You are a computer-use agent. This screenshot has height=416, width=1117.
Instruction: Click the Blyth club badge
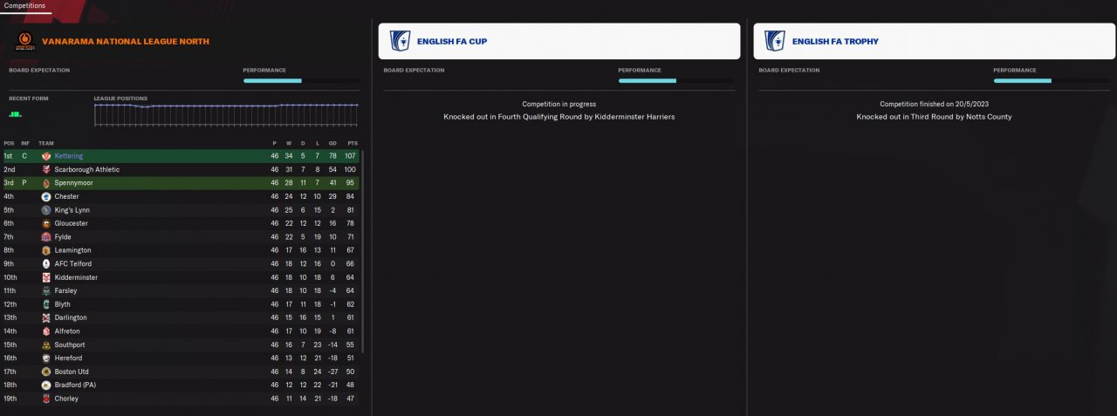(x=46, y=304)
